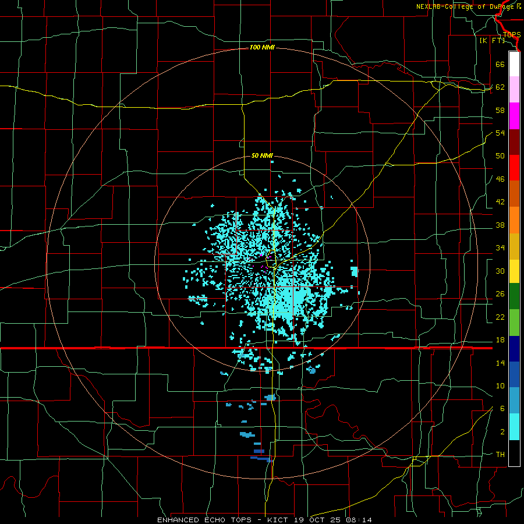Click the legend value '6'
This screenshot has height=524, width=524.
click(x=502, y=409)
